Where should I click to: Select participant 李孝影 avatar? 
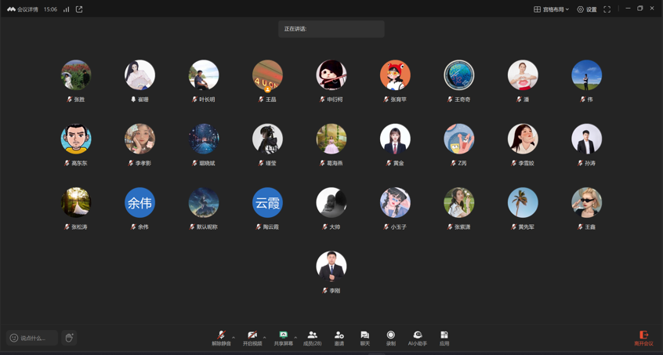pyautogui.click(x=140, y=139)
